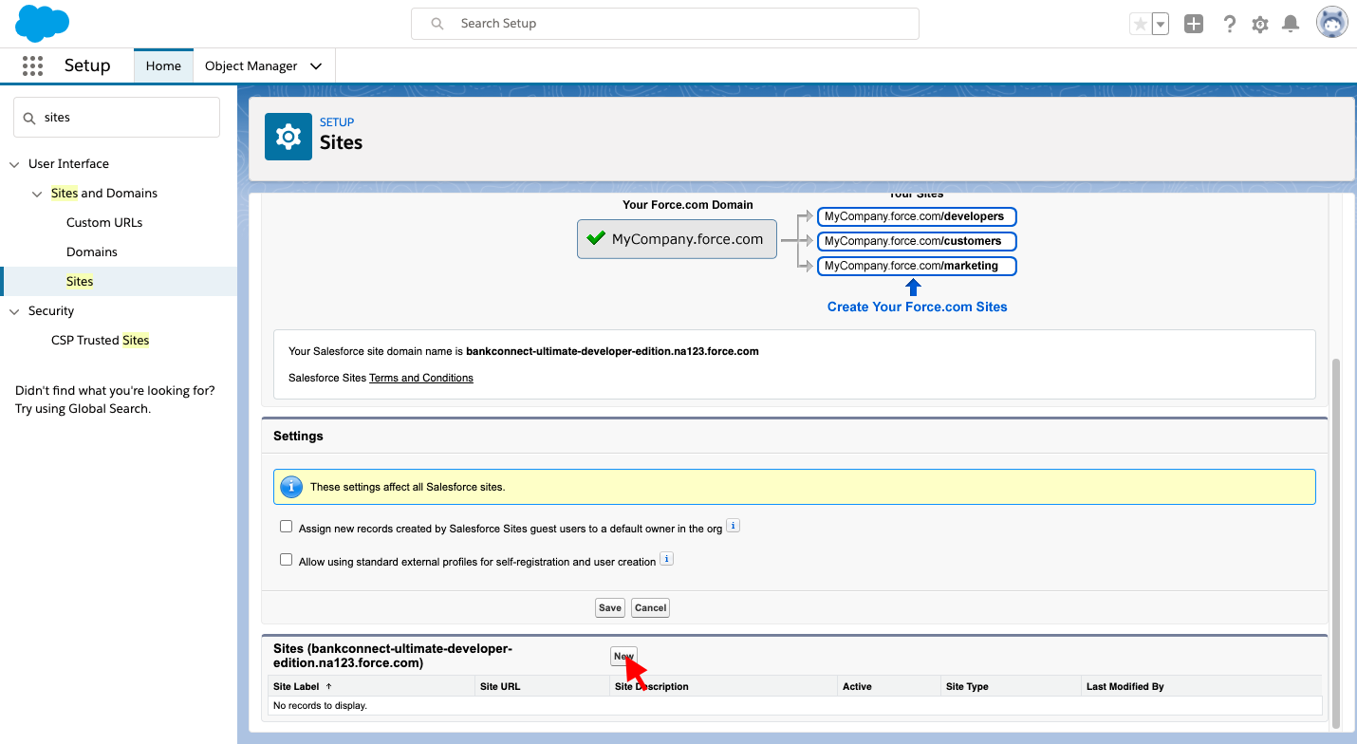Open the App Launcher grid icon

pyautogui.click(x=32, y=65)
